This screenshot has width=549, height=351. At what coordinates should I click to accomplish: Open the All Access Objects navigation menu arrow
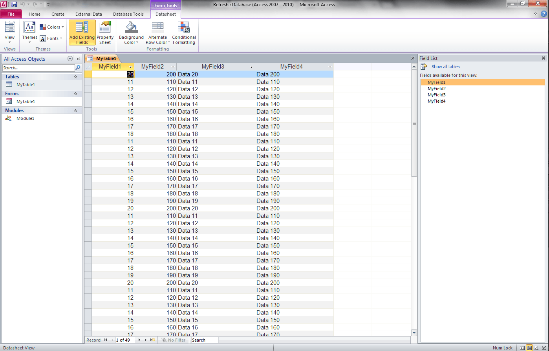click(70, 59)
